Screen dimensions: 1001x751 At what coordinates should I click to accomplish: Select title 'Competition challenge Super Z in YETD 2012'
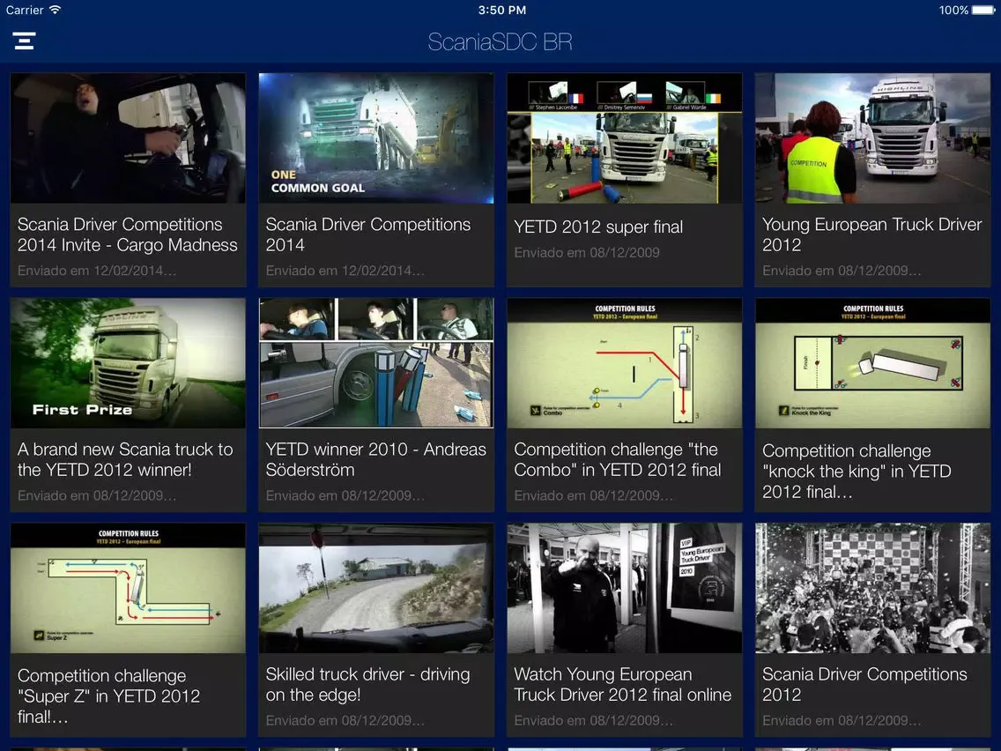(x=108, y=696)
